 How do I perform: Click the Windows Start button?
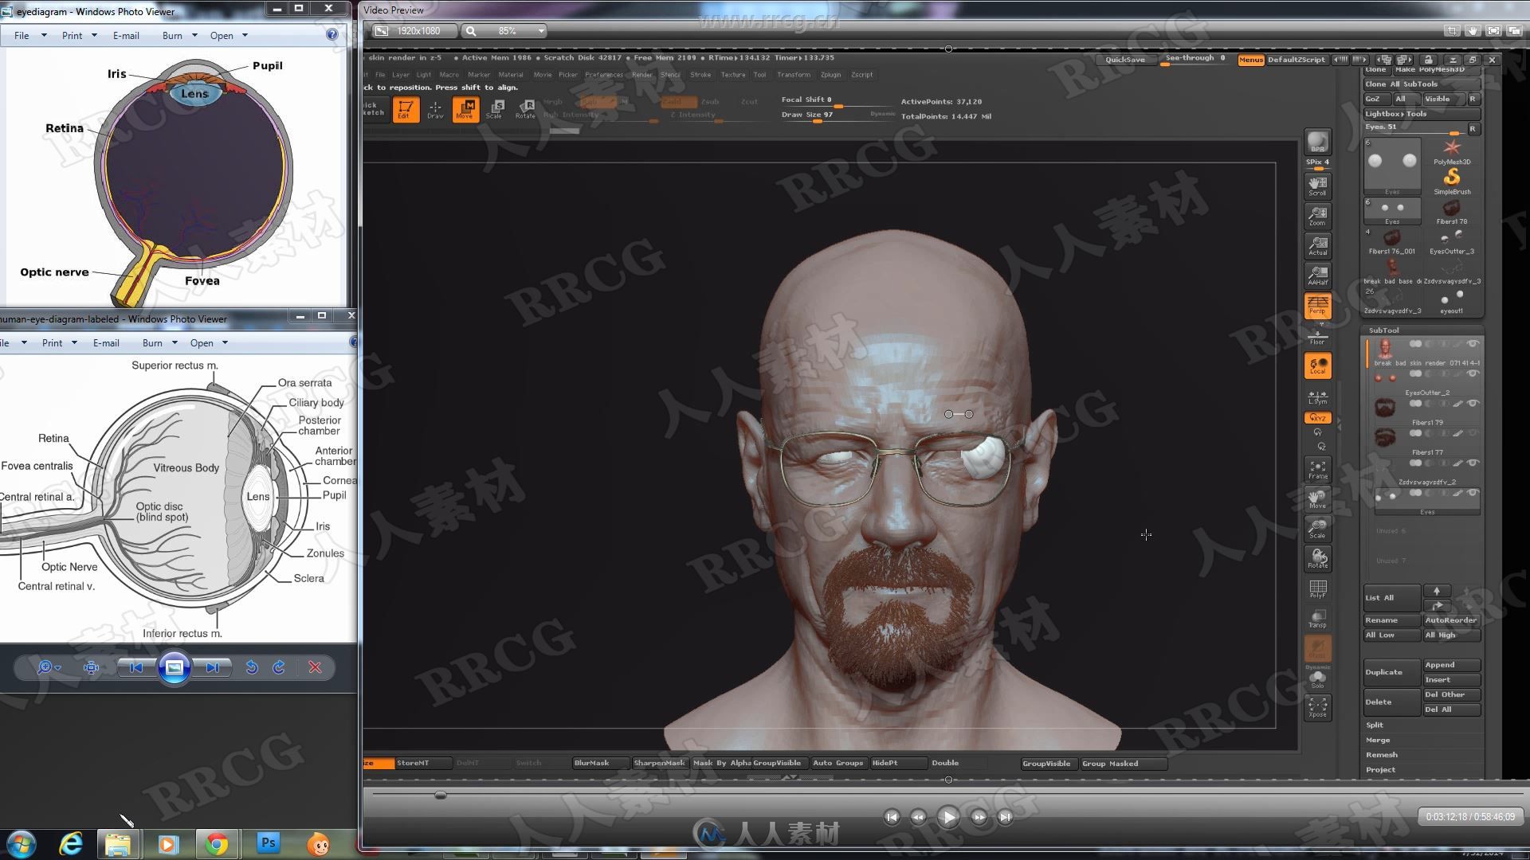22,843
